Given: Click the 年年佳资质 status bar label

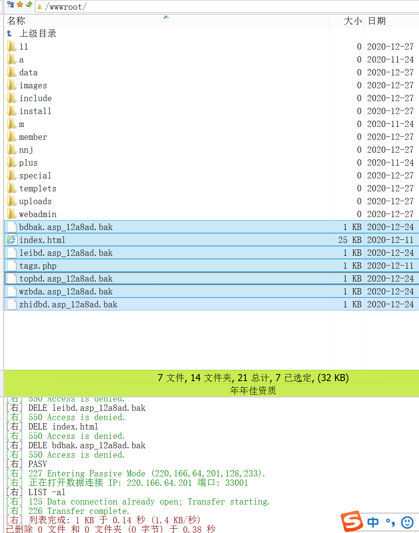Looking at the screenshot, I should tap(253, 390).
